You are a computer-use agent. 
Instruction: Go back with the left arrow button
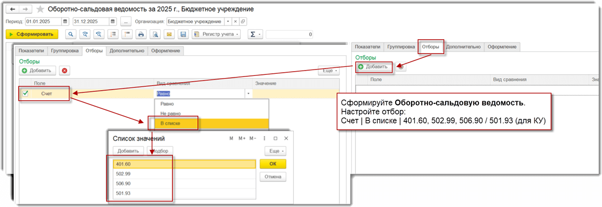13,9
